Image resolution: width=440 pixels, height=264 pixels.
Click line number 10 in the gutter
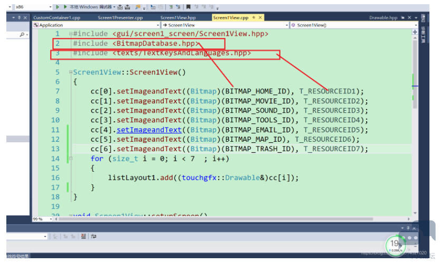(55, 120)
